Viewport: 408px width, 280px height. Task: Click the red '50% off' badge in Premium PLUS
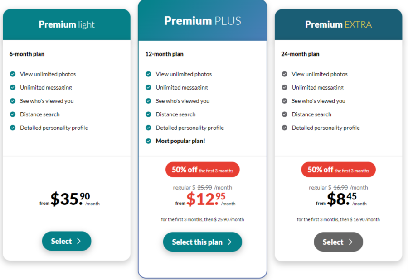202,169
